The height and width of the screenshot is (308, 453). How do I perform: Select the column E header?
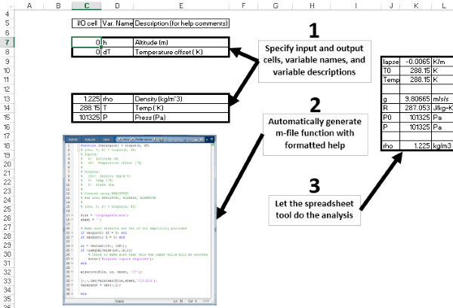click(181, 5)
